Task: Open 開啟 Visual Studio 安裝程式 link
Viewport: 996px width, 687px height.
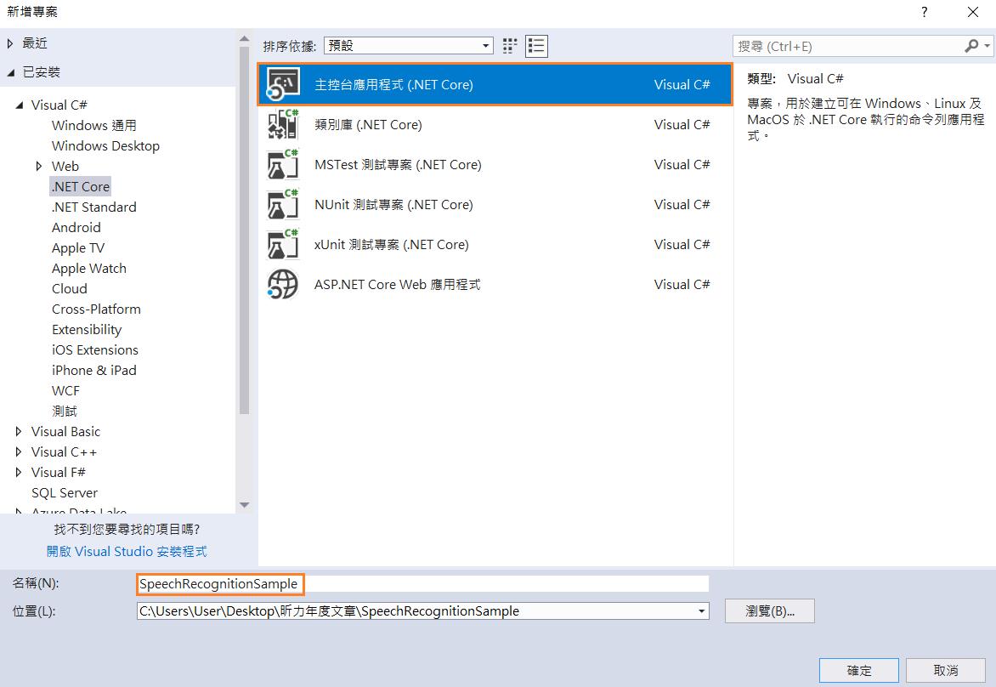Action: tap(127, 551)
